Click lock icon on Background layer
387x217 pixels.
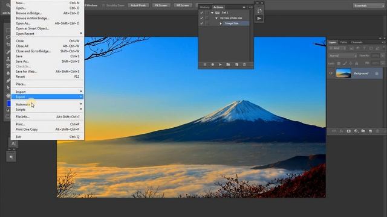pyautogui.click(x=377, y=74)
